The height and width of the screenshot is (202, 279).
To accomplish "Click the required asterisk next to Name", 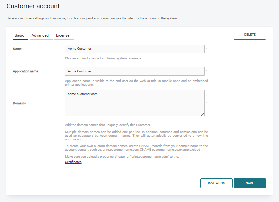I will click(x=206, y=48).
